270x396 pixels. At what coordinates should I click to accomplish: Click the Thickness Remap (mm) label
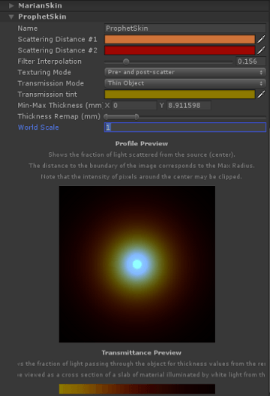[58, 116]
